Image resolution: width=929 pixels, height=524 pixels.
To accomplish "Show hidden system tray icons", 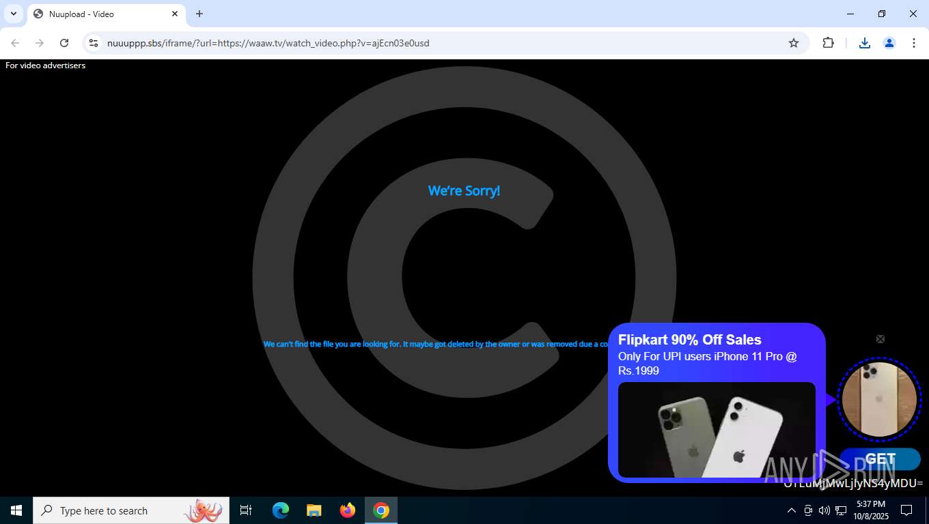I will pyautogui.click(x=791, y=510).
